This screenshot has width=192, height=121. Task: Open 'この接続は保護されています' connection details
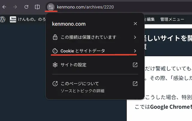[x=94, y=37]
